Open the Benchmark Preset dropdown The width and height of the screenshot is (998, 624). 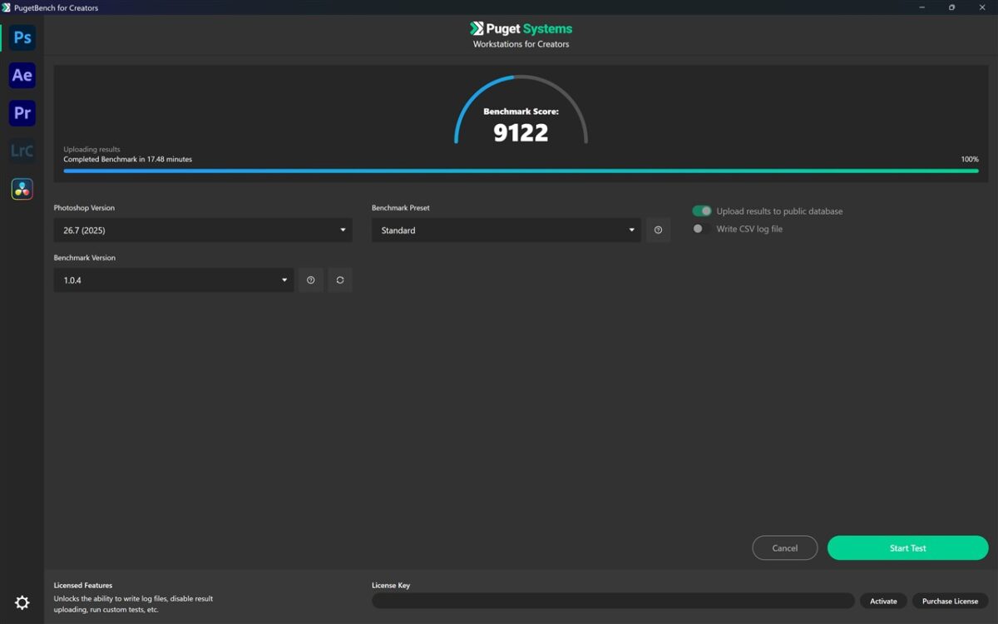coord(506,230)
